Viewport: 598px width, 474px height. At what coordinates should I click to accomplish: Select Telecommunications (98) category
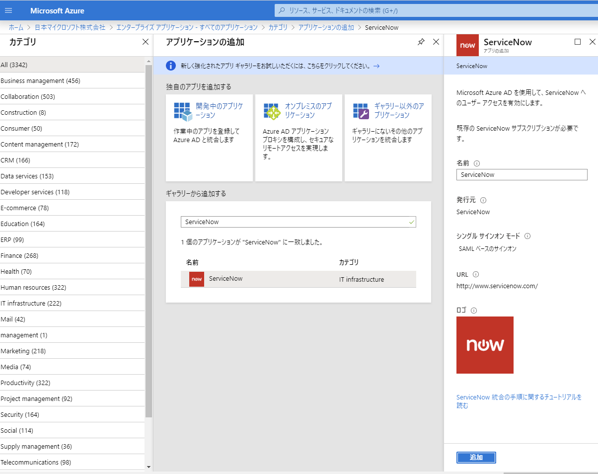[73, 462]
